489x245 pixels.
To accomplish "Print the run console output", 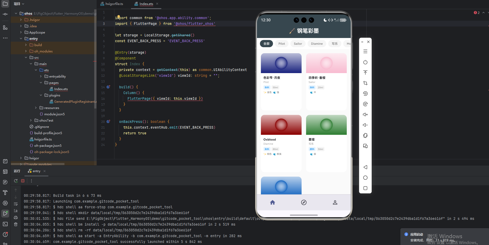I will coord(16,217).
